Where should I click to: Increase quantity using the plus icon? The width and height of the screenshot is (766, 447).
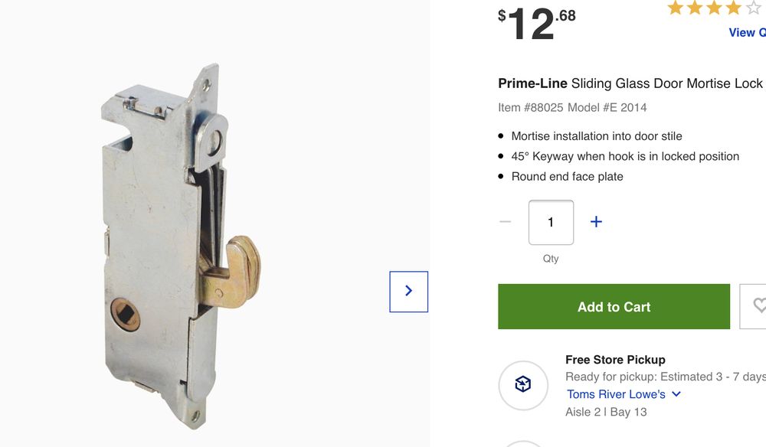click(x=596, y=221)
